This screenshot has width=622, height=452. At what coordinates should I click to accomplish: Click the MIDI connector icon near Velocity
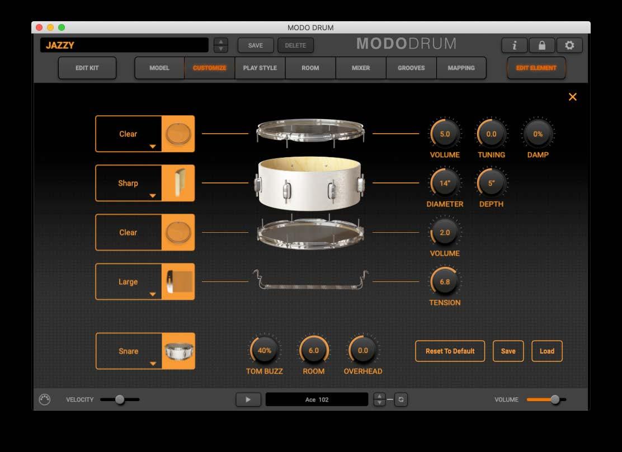45,399
